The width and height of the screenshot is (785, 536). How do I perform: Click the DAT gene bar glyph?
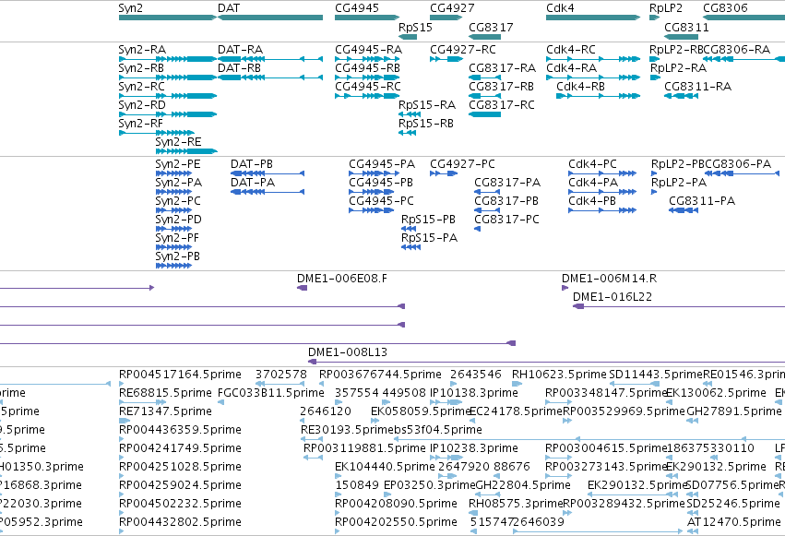[270, 18]
